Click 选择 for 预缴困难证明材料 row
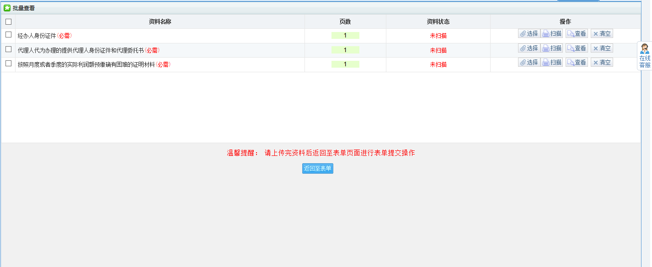 (529, 63)
